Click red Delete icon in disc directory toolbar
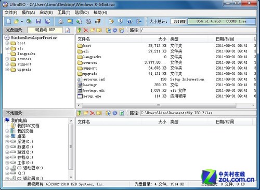The image size is (260, 190). pyautogui.click(x=86, y=31)
